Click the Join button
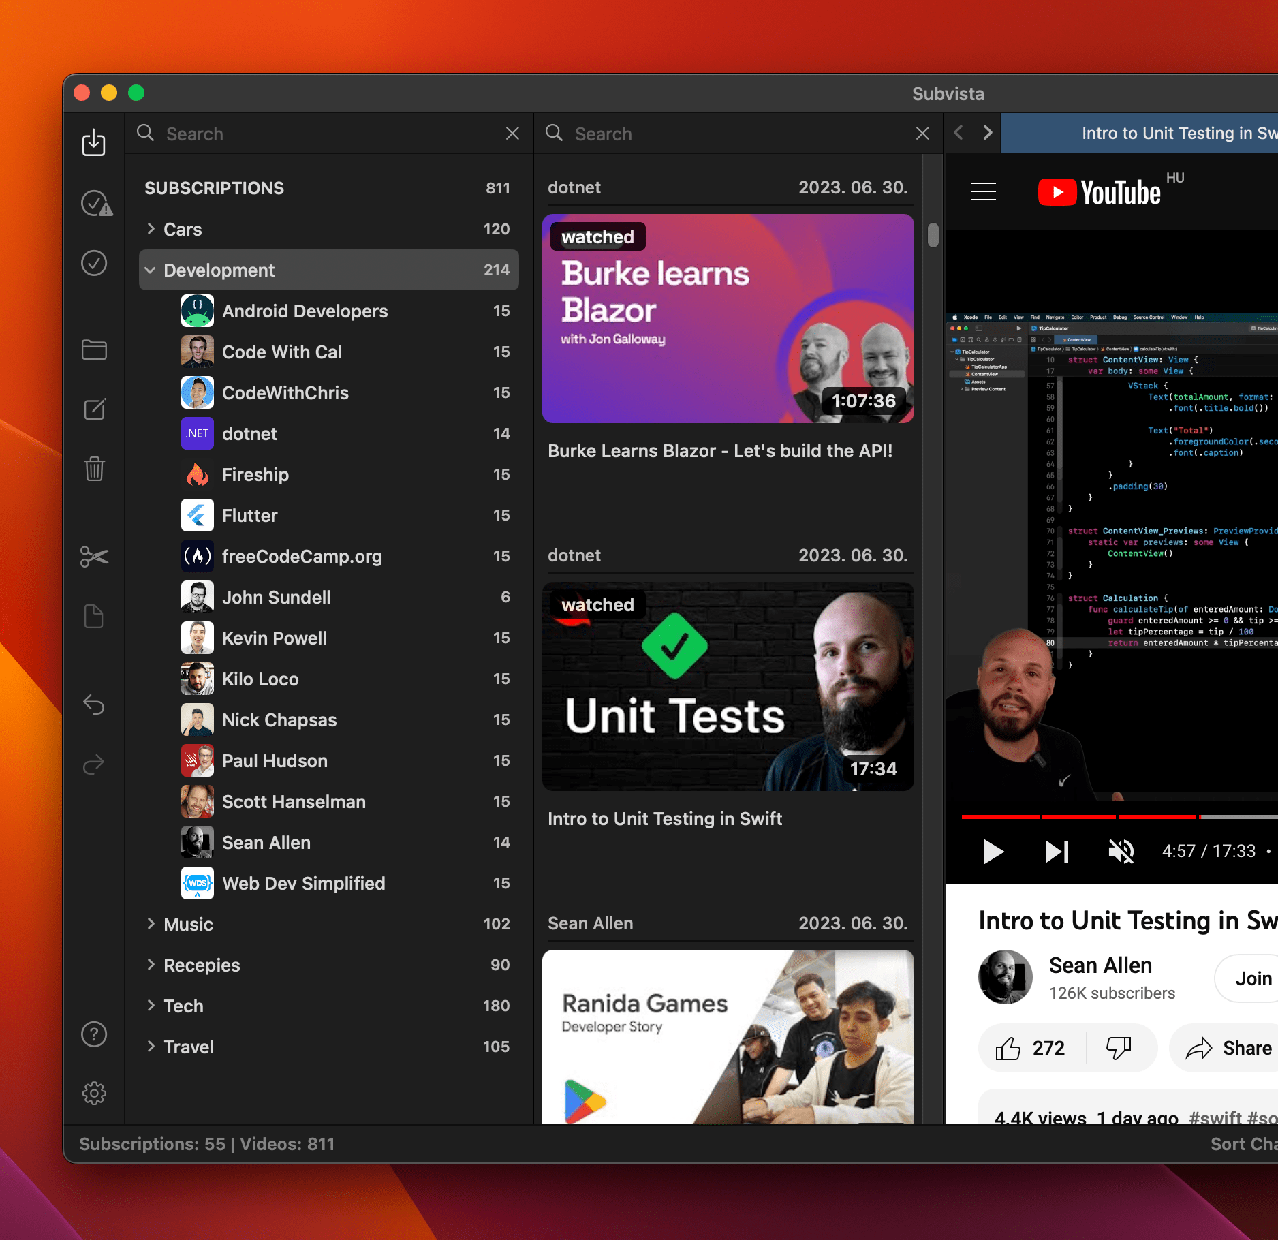This screenshot has height=1240, width=1278. coord(1252,978)
